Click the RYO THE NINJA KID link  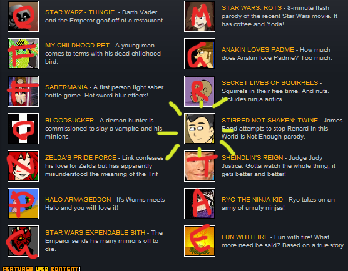pyautogui.click(x=252, y=199)
